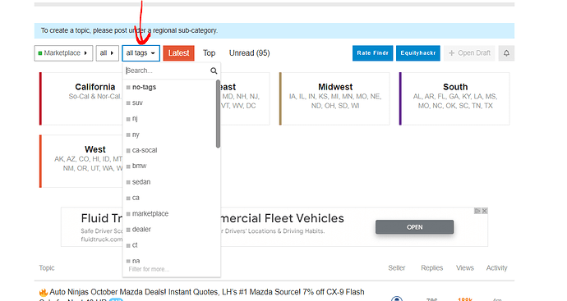Viewport: 567px width, 301px height.
Task: Click the Seller column header
Action: click(397, 268)
